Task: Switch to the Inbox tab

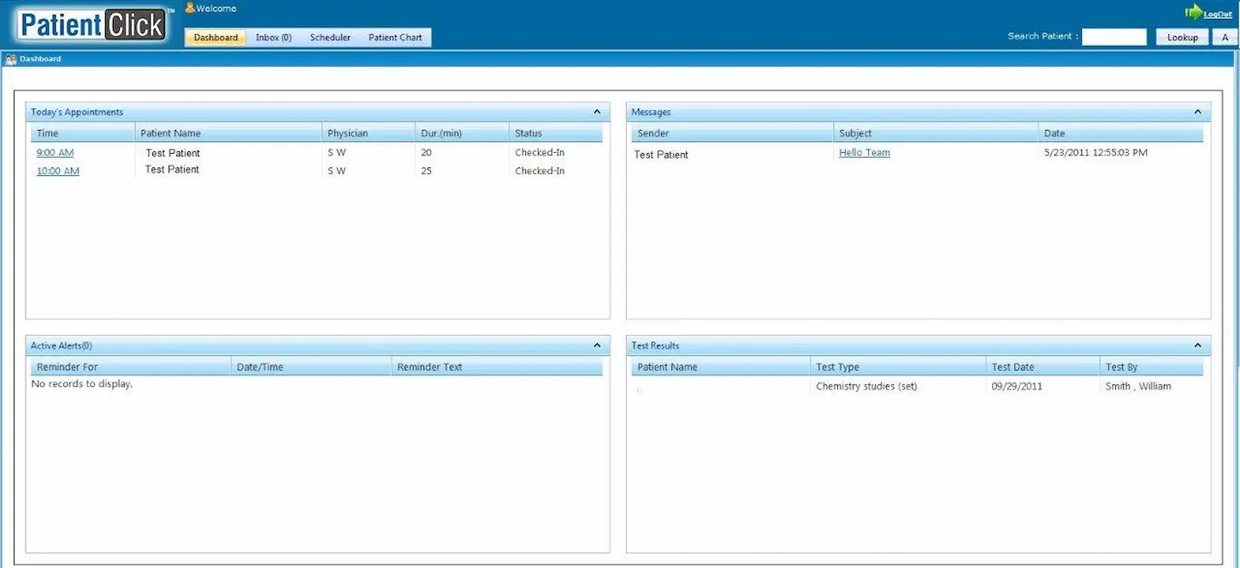Action: [273, 37]
